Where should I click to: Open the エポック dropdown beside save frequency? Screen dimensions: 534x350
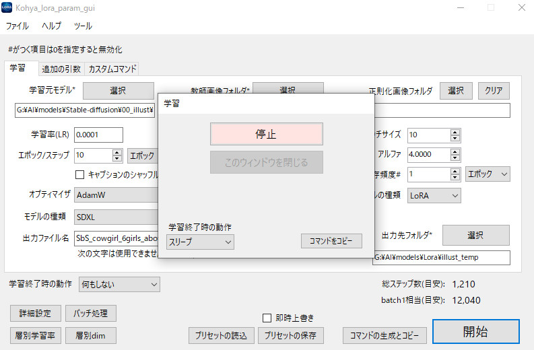point(488,174)
